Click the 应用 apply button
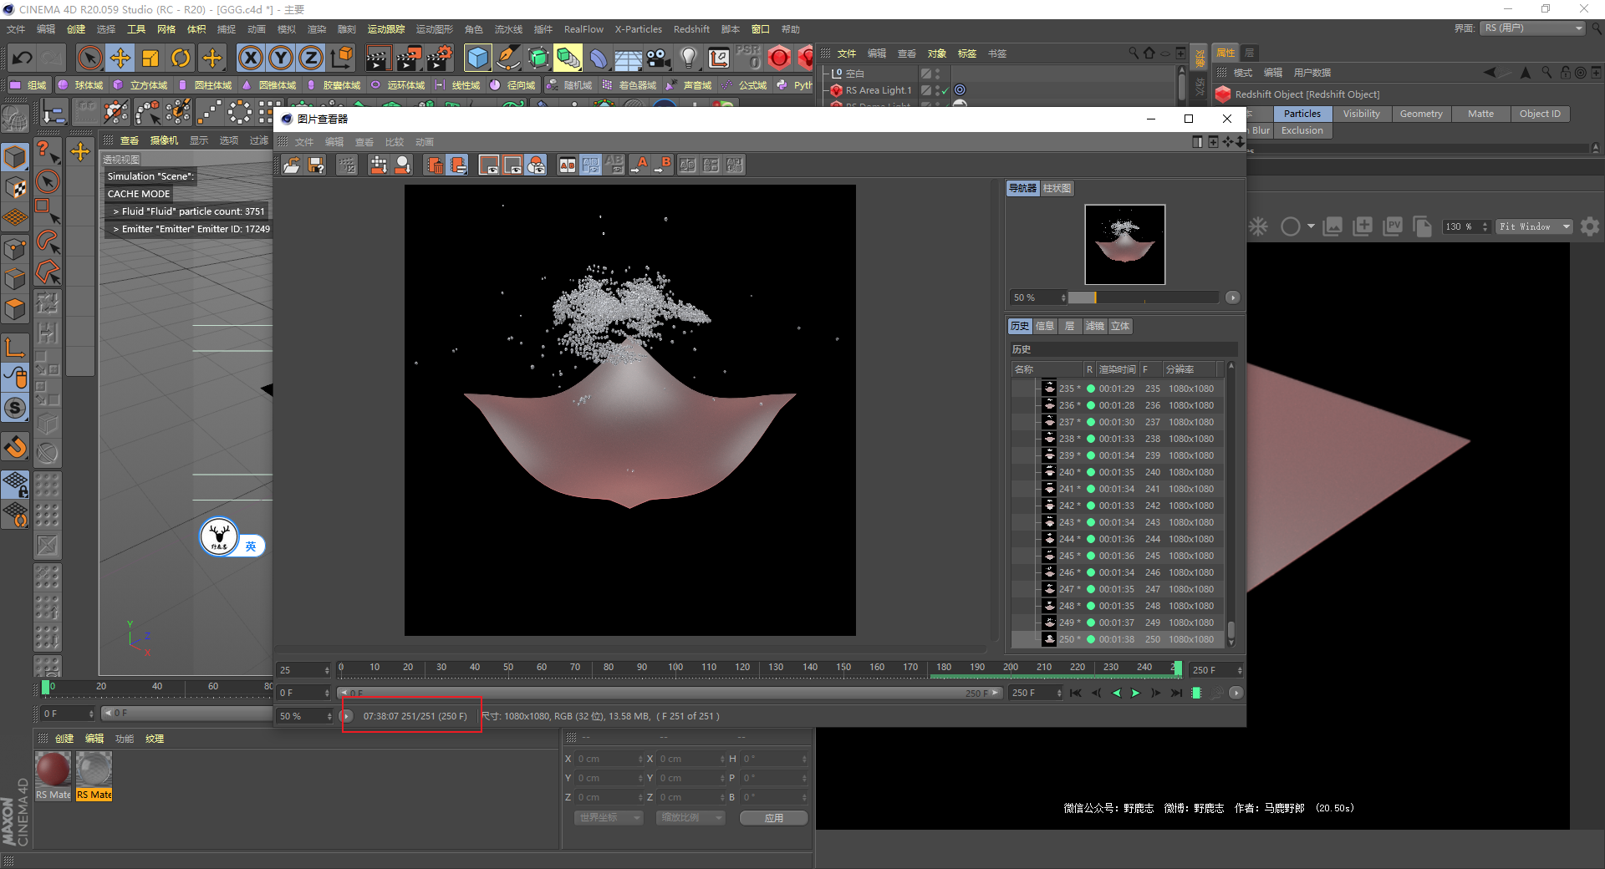 (773, 817)
